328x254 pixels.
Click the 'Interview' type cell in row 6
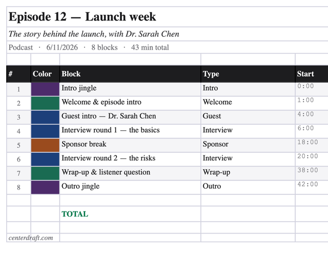point(248,159)
